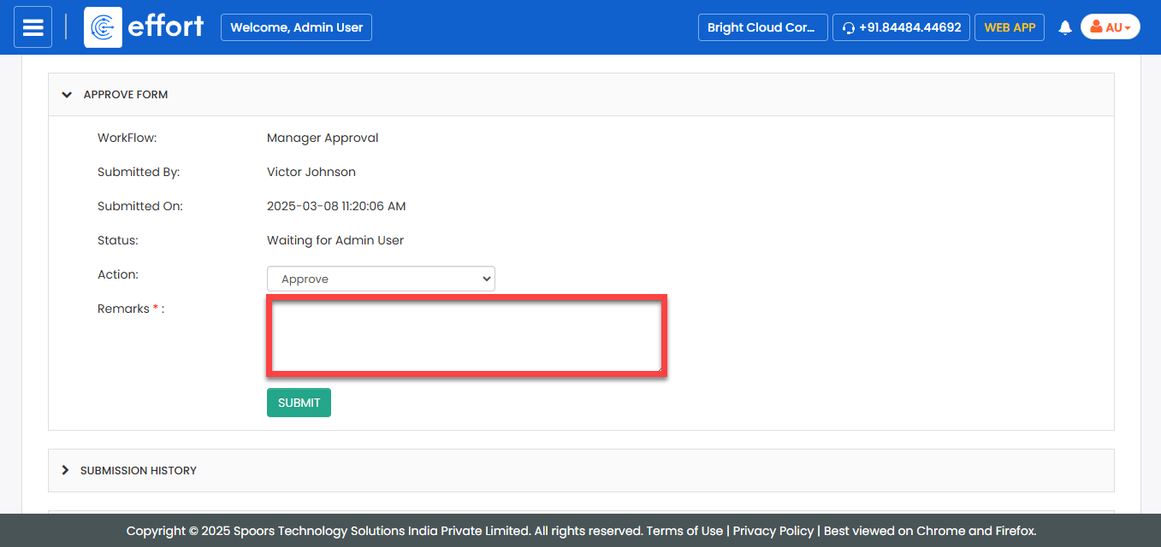Collapse the Approve Form chevron arrow
The height and width of the screenshot is (547, 1161).
click(x=67, y=95)
